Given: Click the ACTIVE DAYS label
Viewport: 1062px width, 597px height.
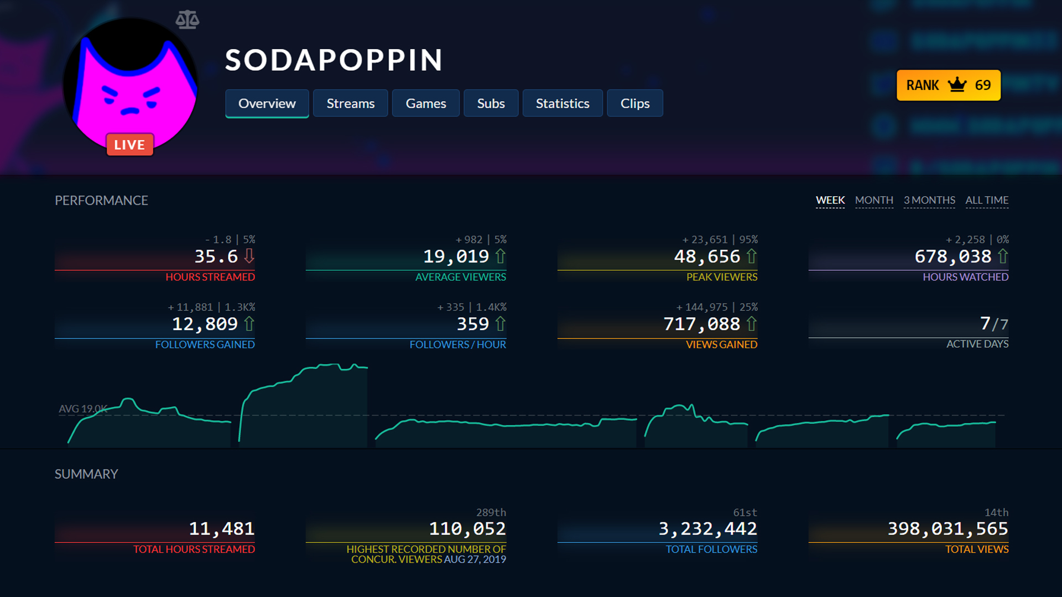Looking at the screenshot, I should coord(977,344).
